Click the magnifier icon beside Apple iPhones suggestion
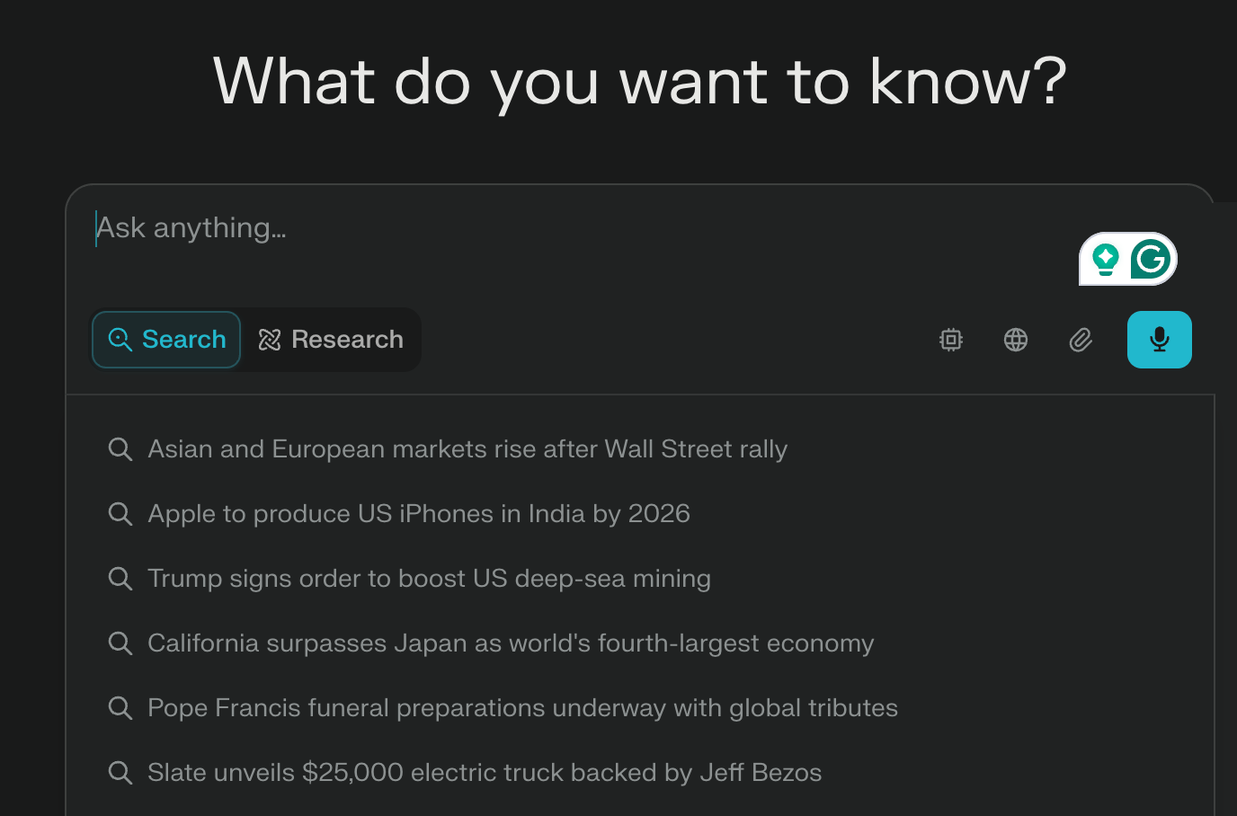The height and width of the screenshot is (816, 1237). tap(120, 513)
